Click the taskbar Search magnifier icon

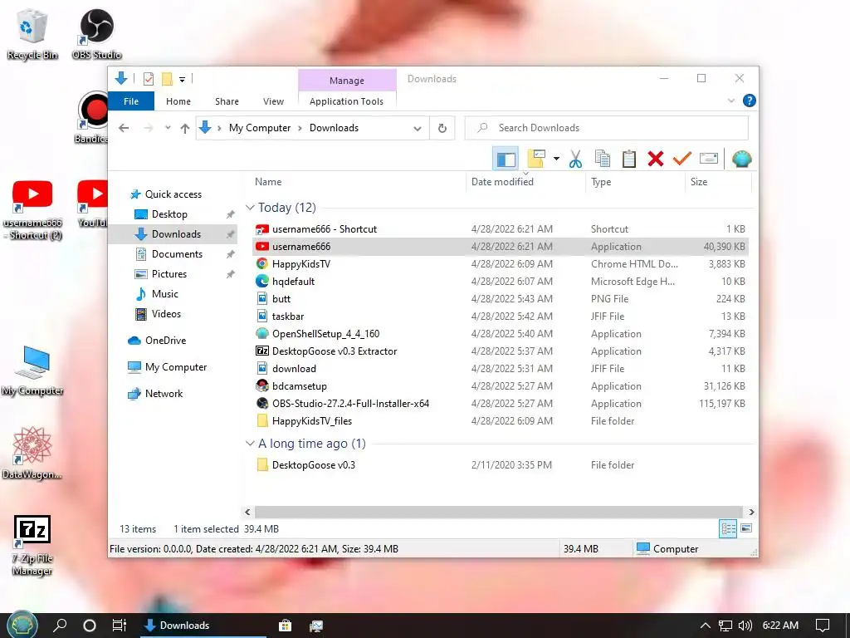coord(60,626)
